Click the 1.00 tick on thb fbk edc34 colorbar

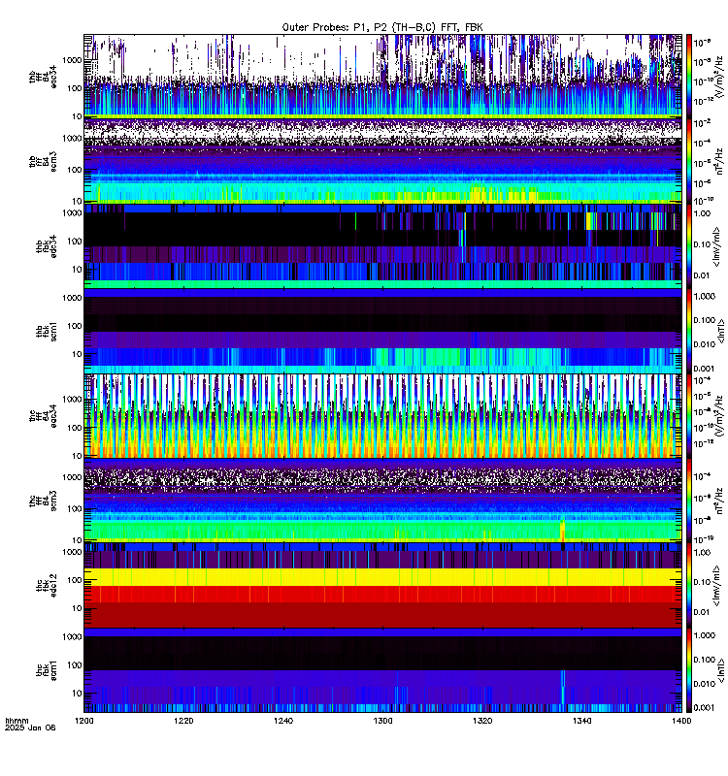[x=702, y=213]
